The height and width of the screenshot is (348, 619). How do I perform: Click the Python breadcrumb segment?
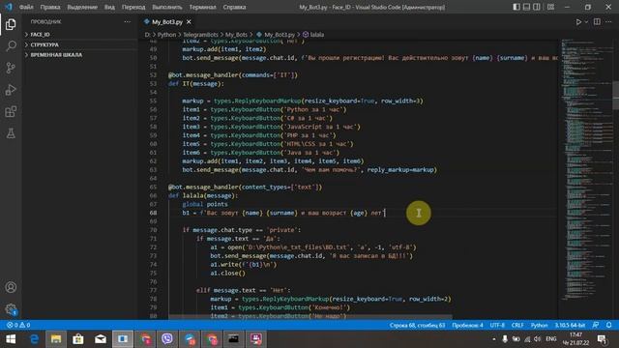pos(166,35)
